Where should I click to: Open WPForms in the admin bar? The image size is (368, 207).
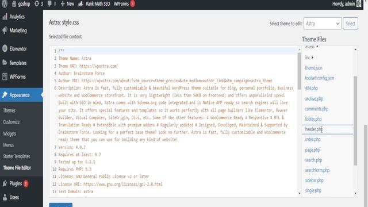[x=121, y=4]
